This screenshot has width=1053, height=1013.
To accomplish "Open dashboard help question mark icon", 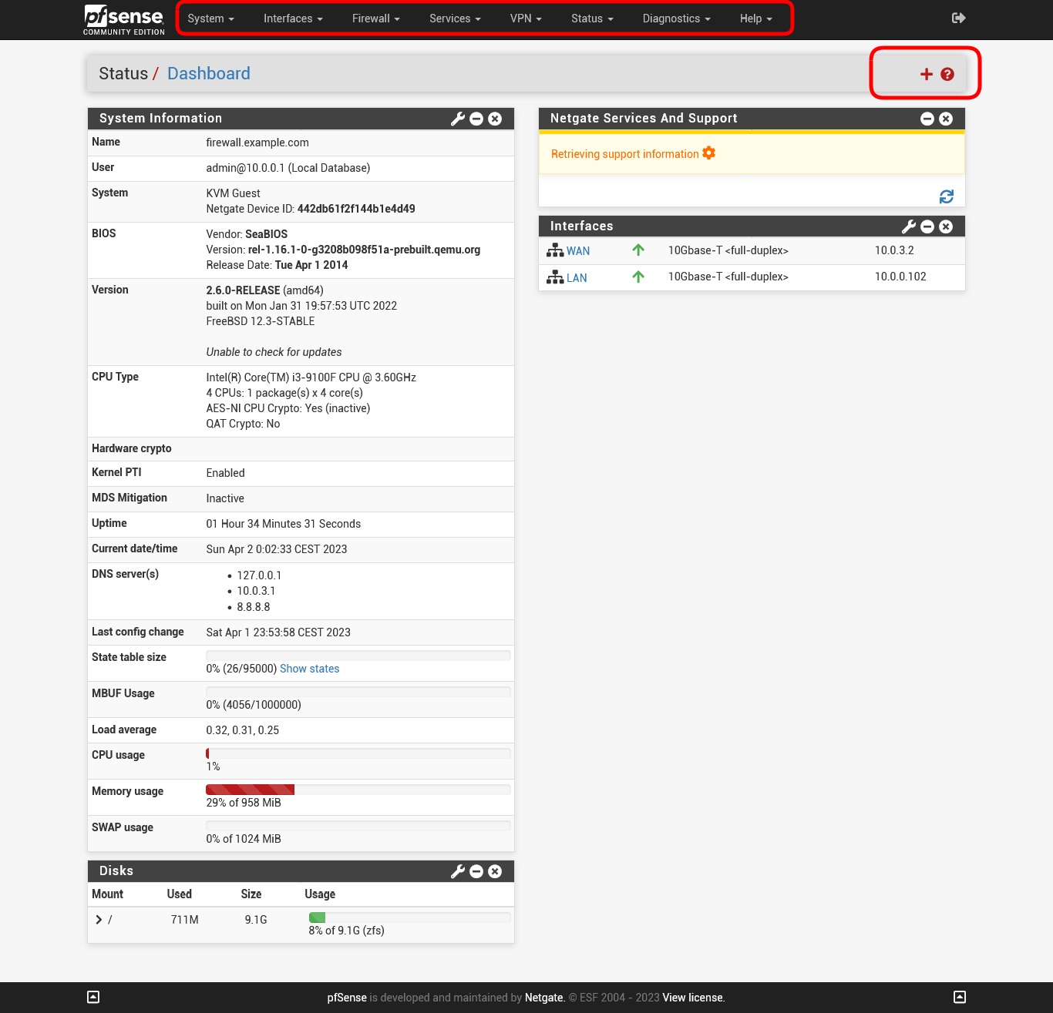I will (947, 74).
